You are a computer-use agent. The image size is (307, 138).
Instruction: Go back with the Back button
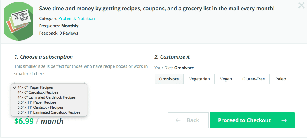pos(188,120)
